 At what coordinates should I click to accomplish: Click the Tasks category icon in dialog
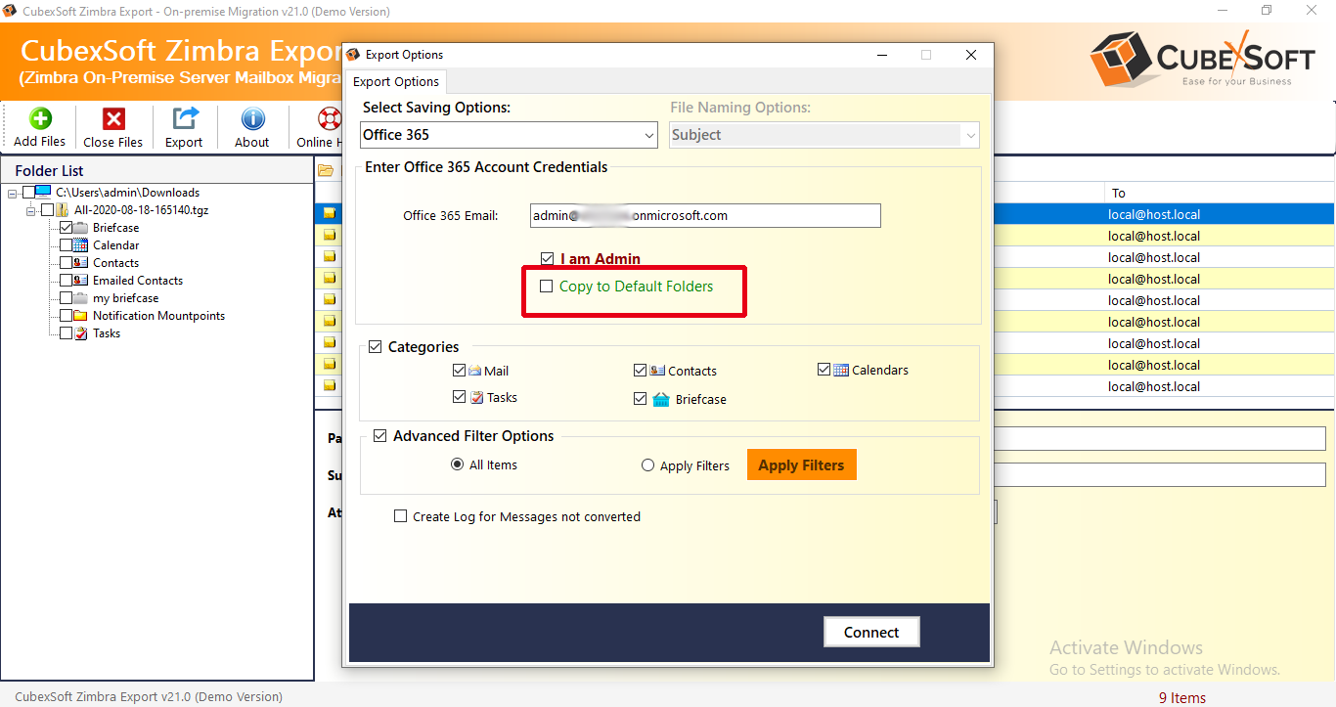pyautogui.click(x=475, y=397)
